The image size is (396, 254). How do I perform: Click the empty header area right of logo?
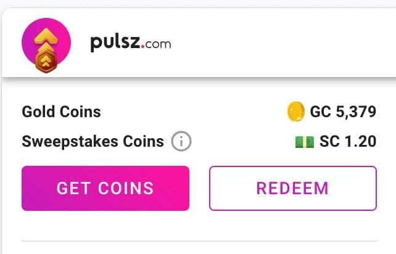[283, 43]
